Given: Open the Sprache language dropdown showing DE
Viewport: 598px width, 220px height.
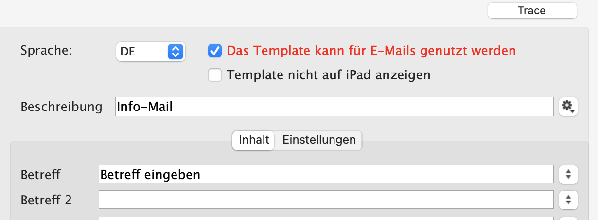Looking at the screenshot, I should [150, 51].
